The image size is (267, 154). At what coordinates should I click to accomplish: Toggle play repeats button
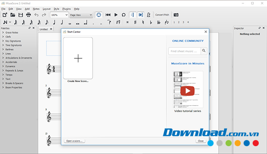pos(133,15)
